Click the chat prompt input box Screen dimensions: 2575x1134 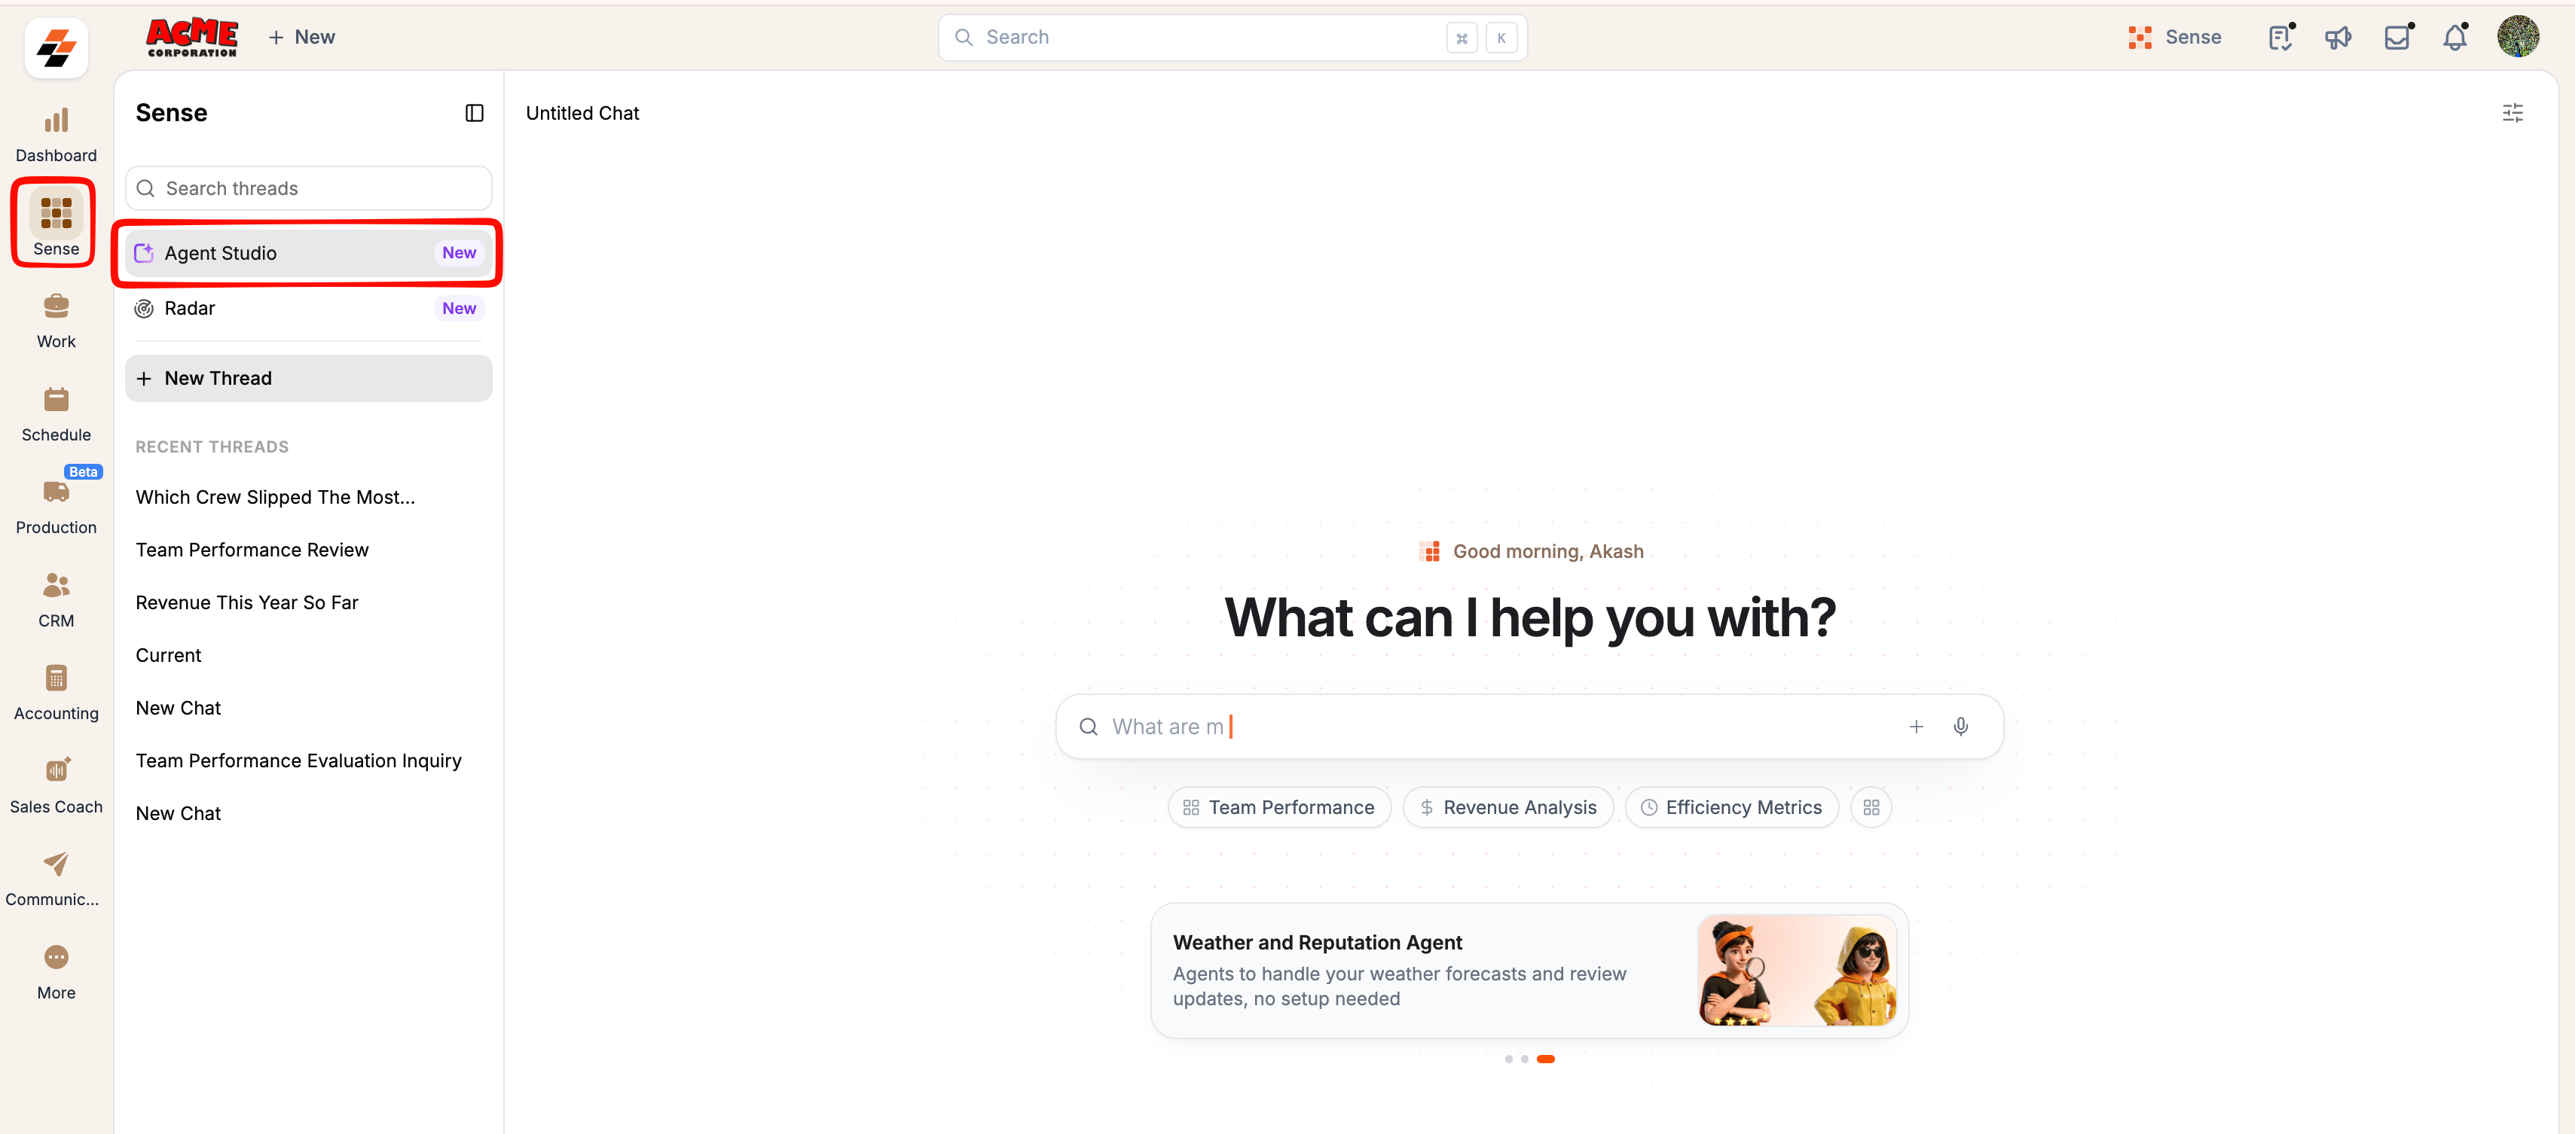1529,727
